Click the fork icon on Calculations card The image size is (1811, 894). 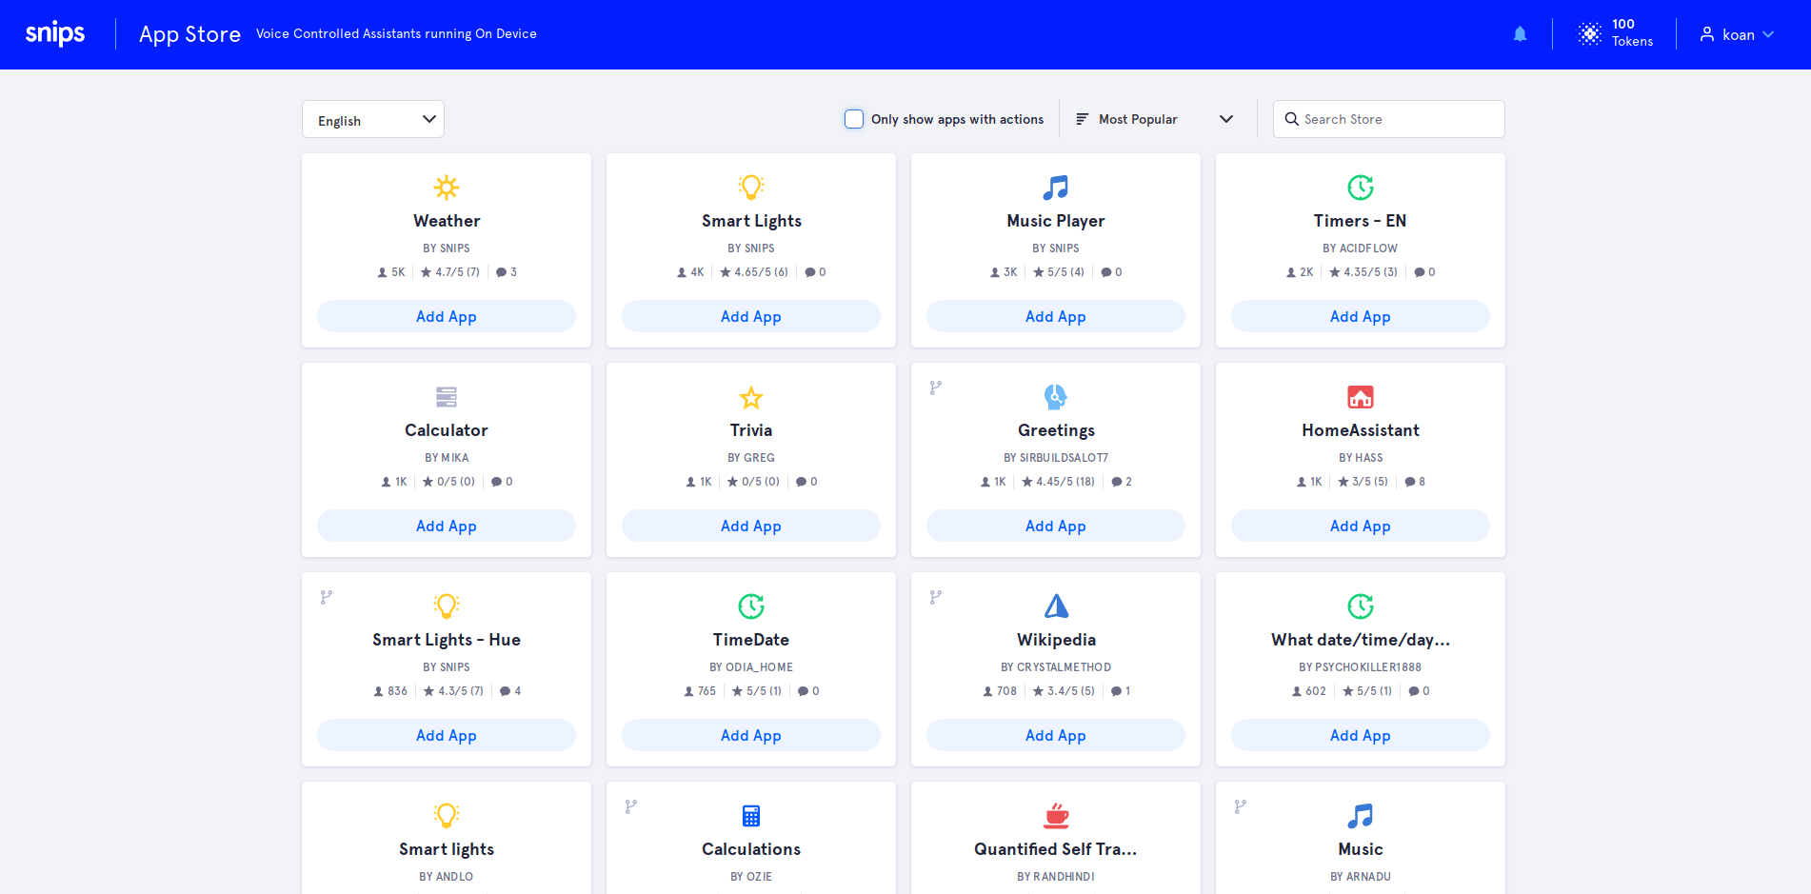(631, 806)
